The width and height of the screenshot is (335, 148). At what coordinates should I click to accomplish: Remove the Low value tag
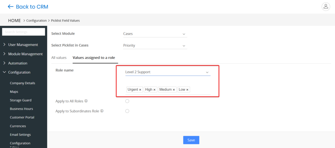[x=187, y=90]
